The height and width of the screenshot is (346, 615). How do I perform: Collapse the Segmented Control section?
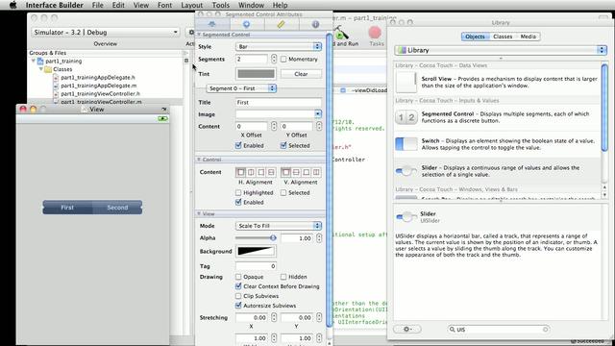click(199, 35)
